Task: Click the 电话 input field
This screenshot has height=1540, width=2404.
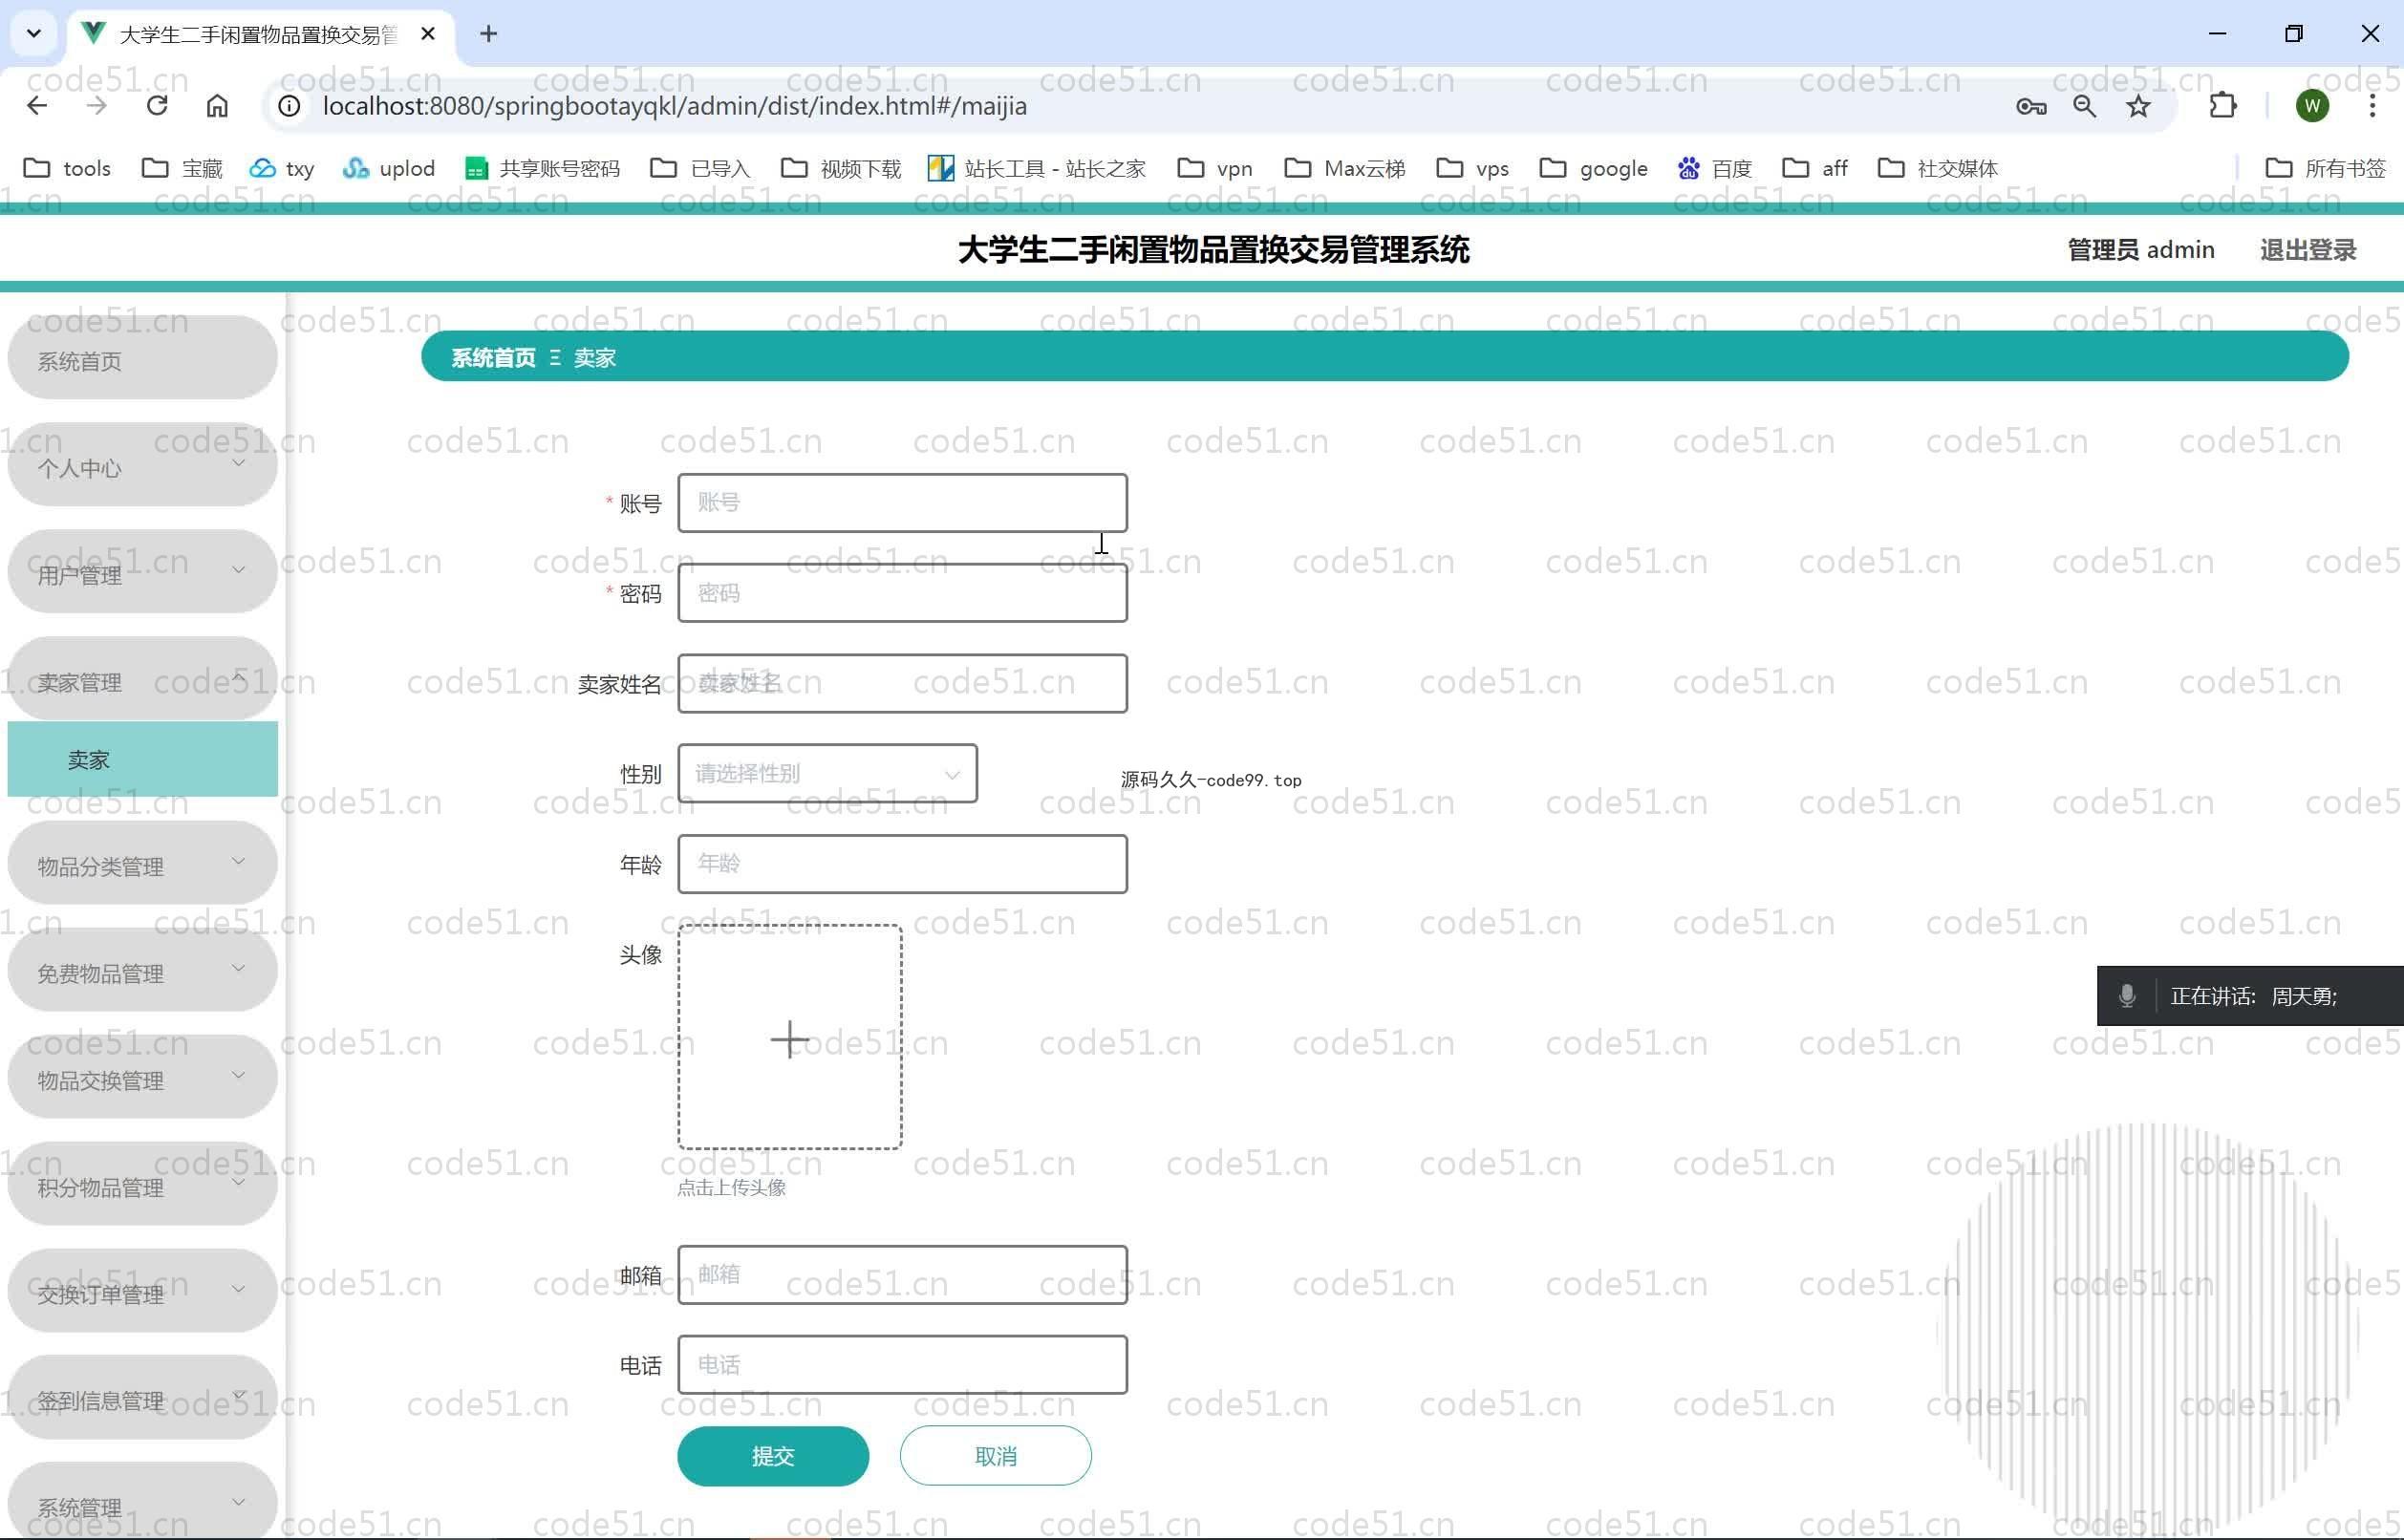Action: (902, 1365)
